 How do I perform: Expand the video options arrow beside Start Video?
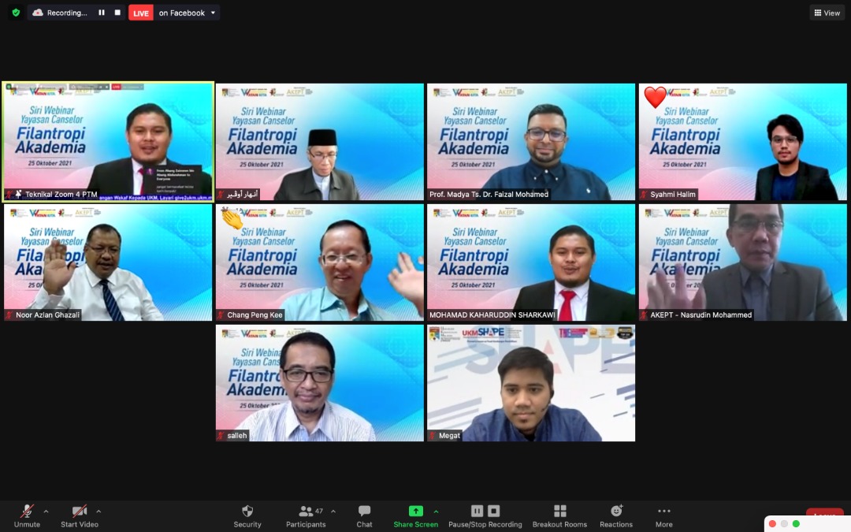[98, 511]
